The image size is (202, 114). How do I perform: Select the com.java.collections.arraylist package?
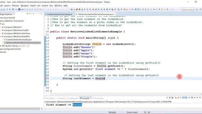click(x=16, y=30)
